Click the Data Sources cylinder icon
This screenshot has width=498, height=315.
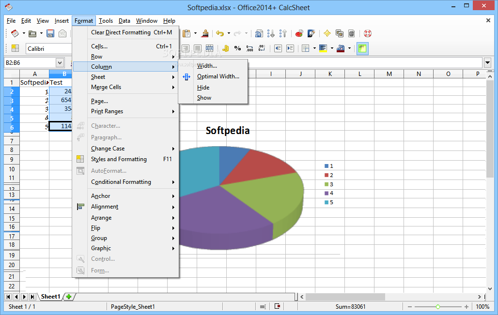click(x=352, y=33)
